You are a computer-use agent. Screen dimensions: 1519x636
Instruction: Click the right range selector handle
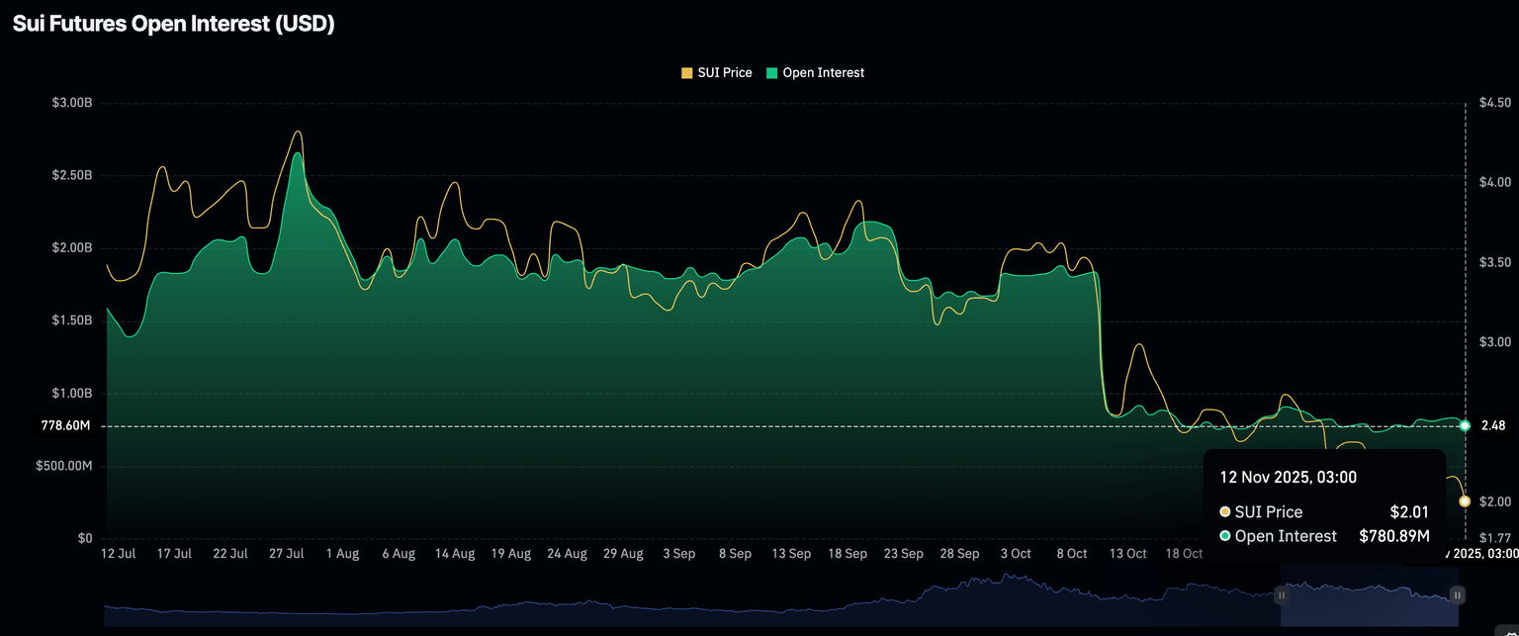tap(1458, 595)
